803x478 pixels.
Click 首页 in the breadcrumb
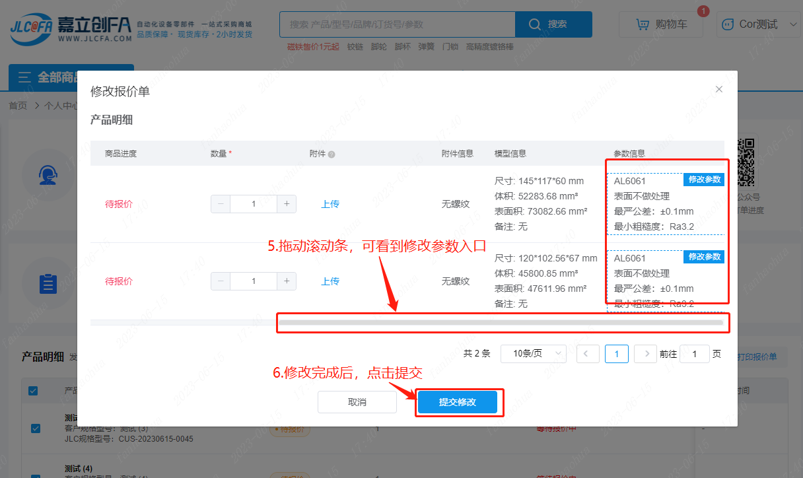point(18,106)
